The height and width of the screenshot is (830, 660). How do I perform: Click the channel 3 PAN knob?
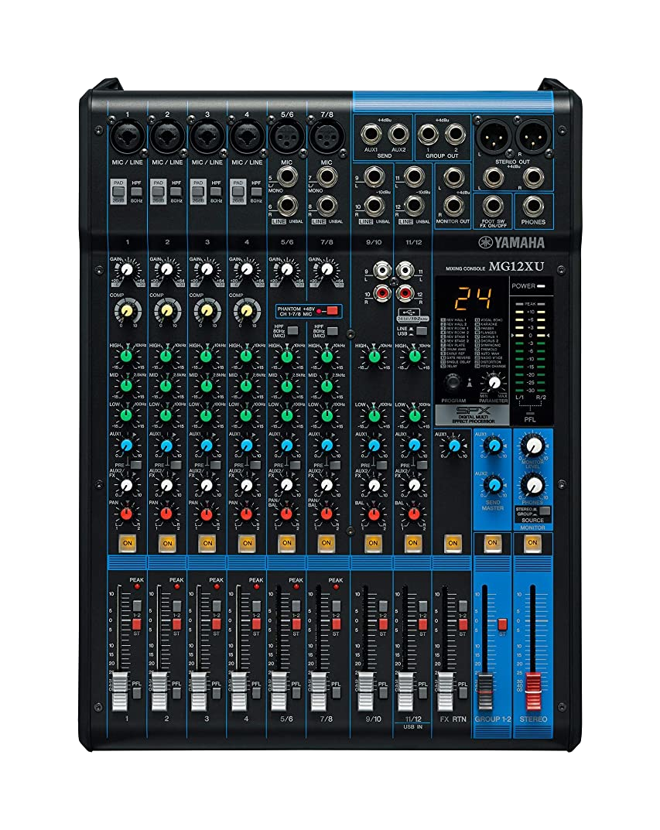[x=207, y=514]
